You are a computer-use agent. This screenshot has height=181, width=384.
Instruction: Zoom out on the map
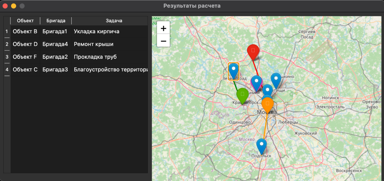point(164,41)
